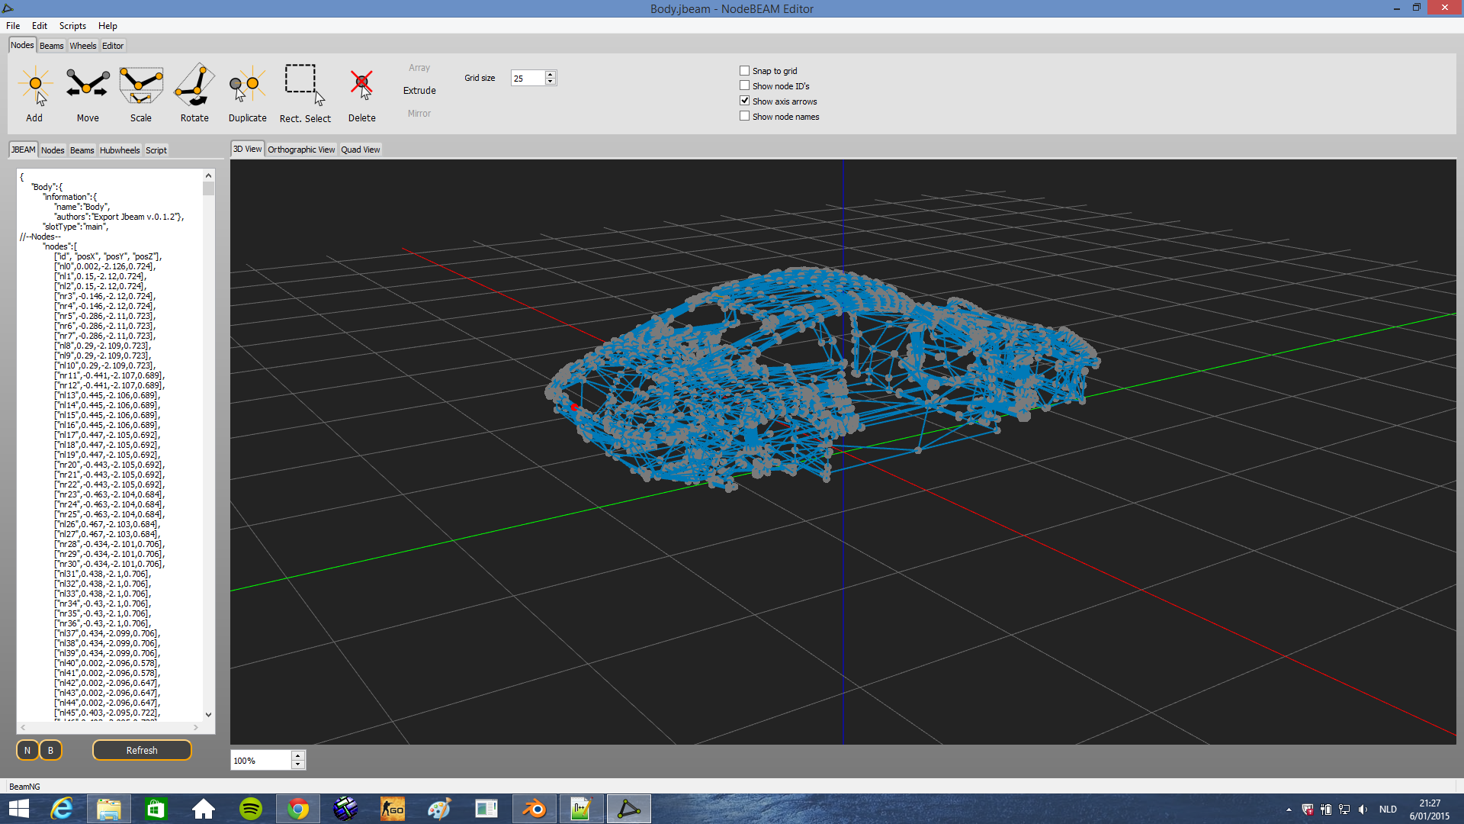Click the Refresh button

142,750
